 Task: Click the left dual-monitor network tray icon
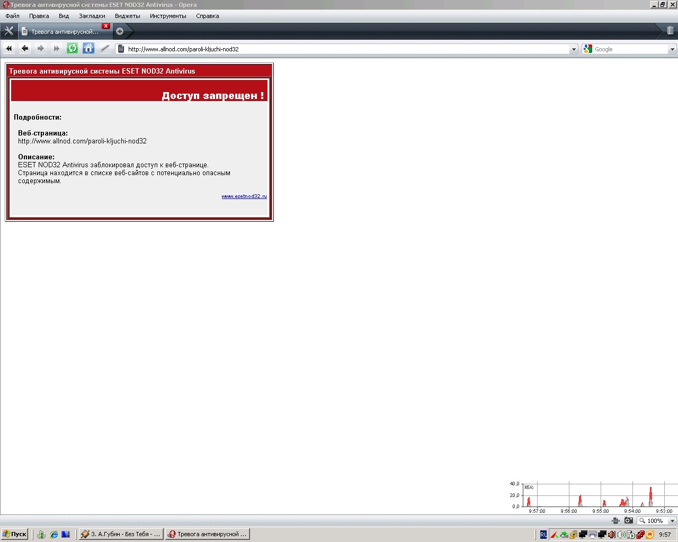point(583,535)
